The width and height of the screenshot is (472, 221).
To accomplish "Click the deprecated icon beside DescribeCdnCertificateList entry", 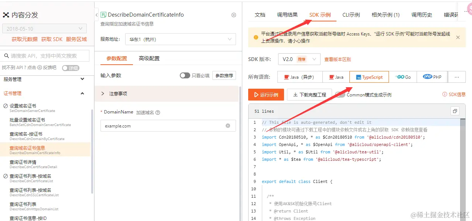I will coord(6,176).
